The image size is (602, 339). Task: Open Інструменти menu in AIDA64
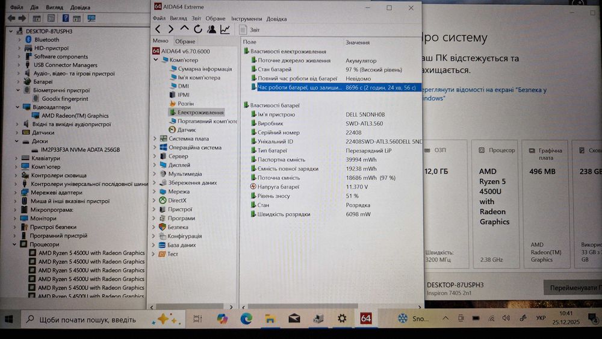pos(246,19)
